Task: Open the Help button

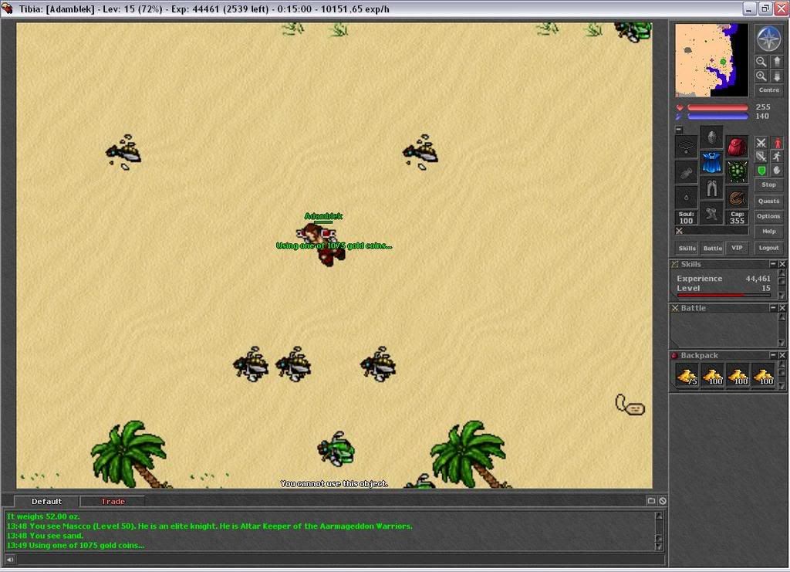Action: (x=769, y=232)
